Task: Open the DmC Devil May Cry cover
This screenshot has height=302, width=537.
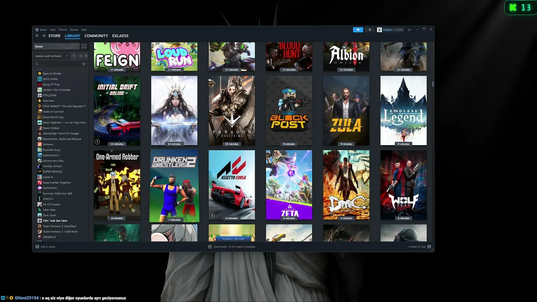Action: [346, 185]
